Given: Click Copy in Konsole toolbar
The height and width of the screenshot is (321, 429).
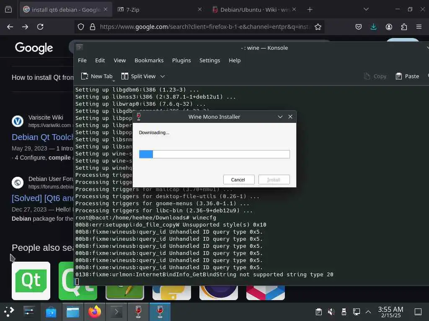Looking at the screenshot, I should [375, 76].
